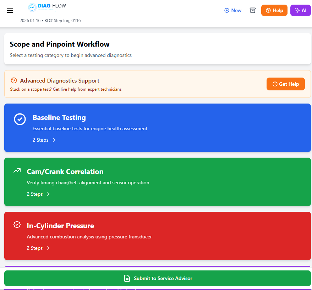Image resolution: width=312 pixels, height=290 pixels.
Task: Click the Baseline Testing checkmark circle icon
Action: (x=20, y=119)
